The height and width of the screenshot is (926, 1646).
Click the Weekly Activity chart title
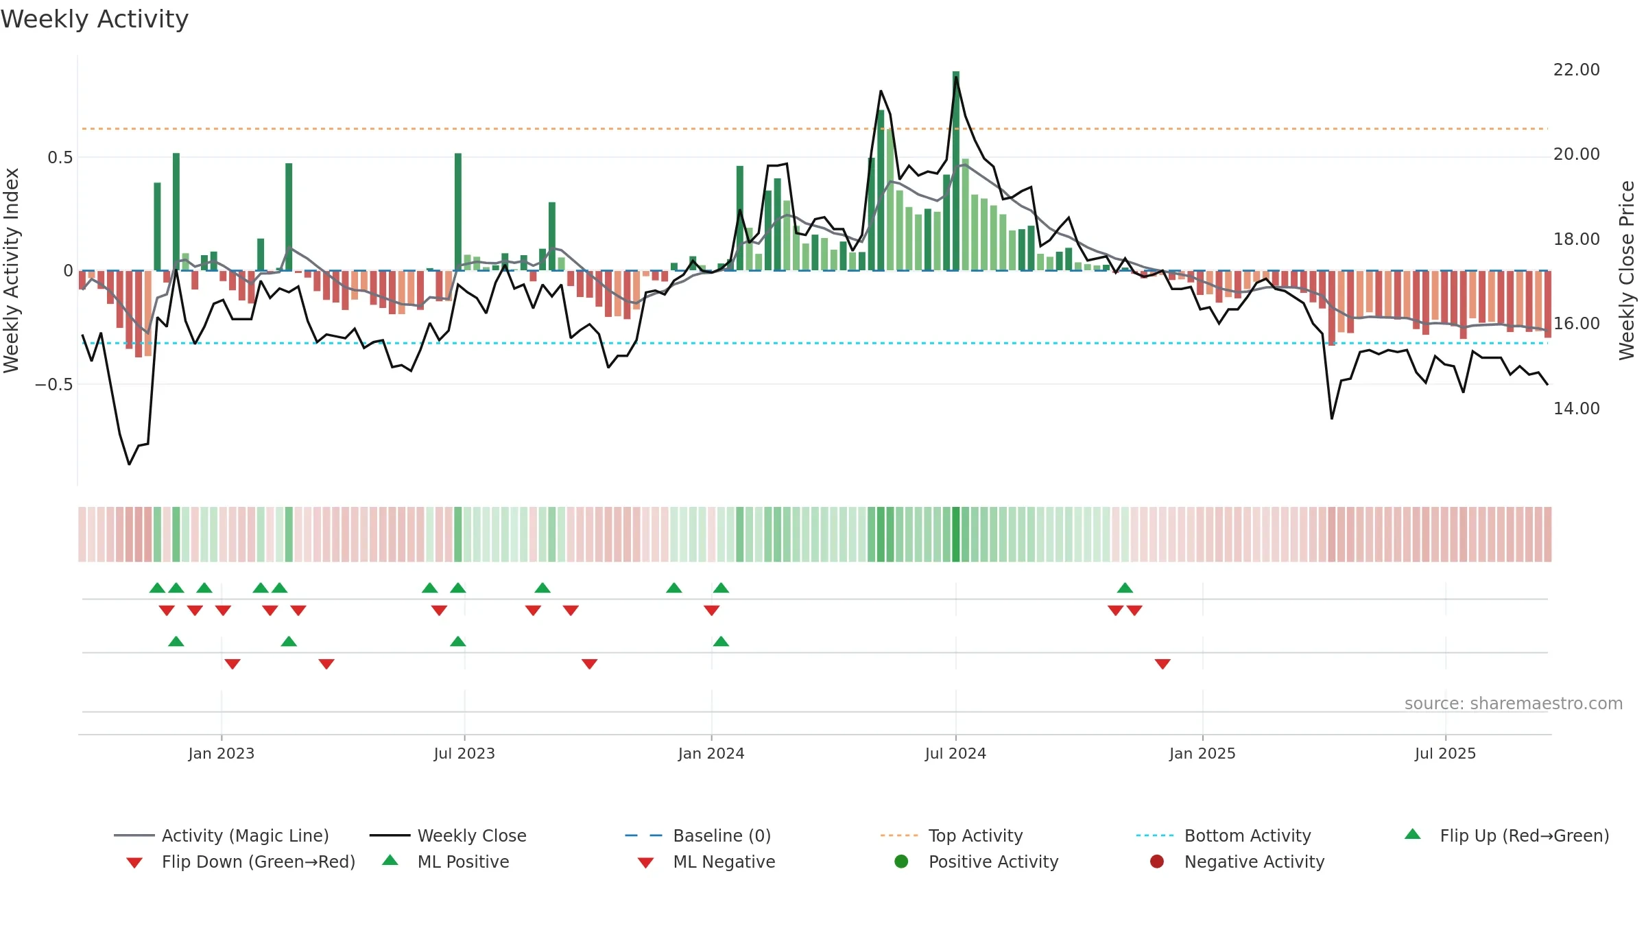[95, 19]
